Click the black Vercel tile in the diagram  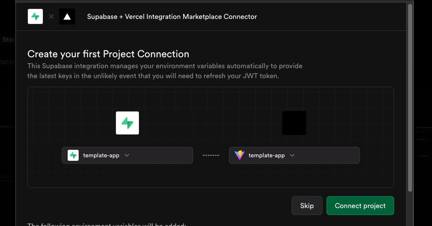click(x=294, y=123)
